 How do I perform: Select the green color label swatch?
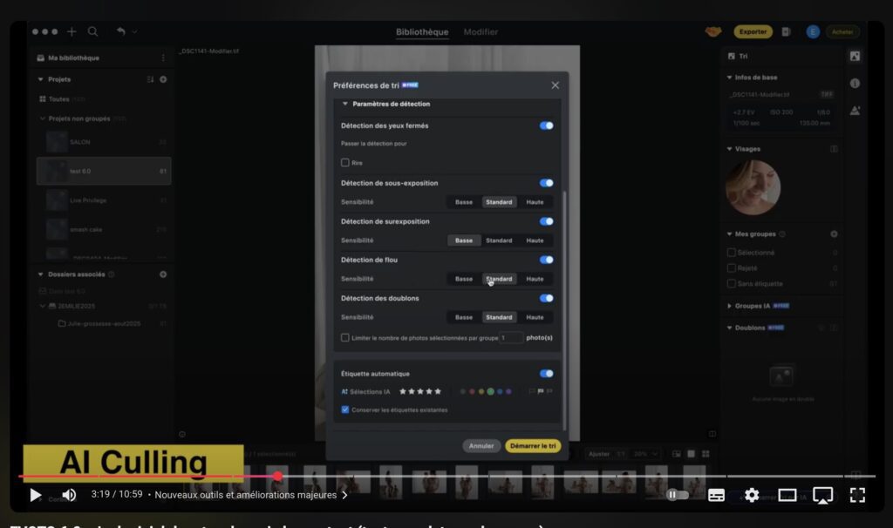(x=490, y=392)
